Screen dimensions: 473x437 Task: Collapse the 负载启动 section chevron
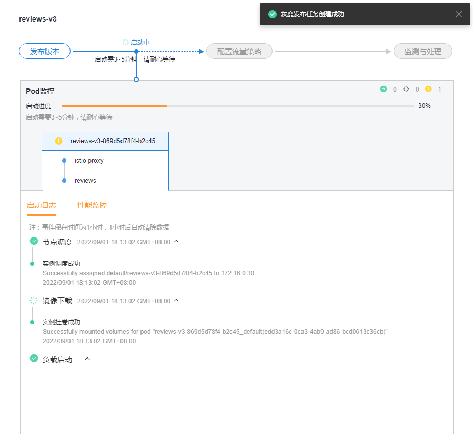coord(87,359)
